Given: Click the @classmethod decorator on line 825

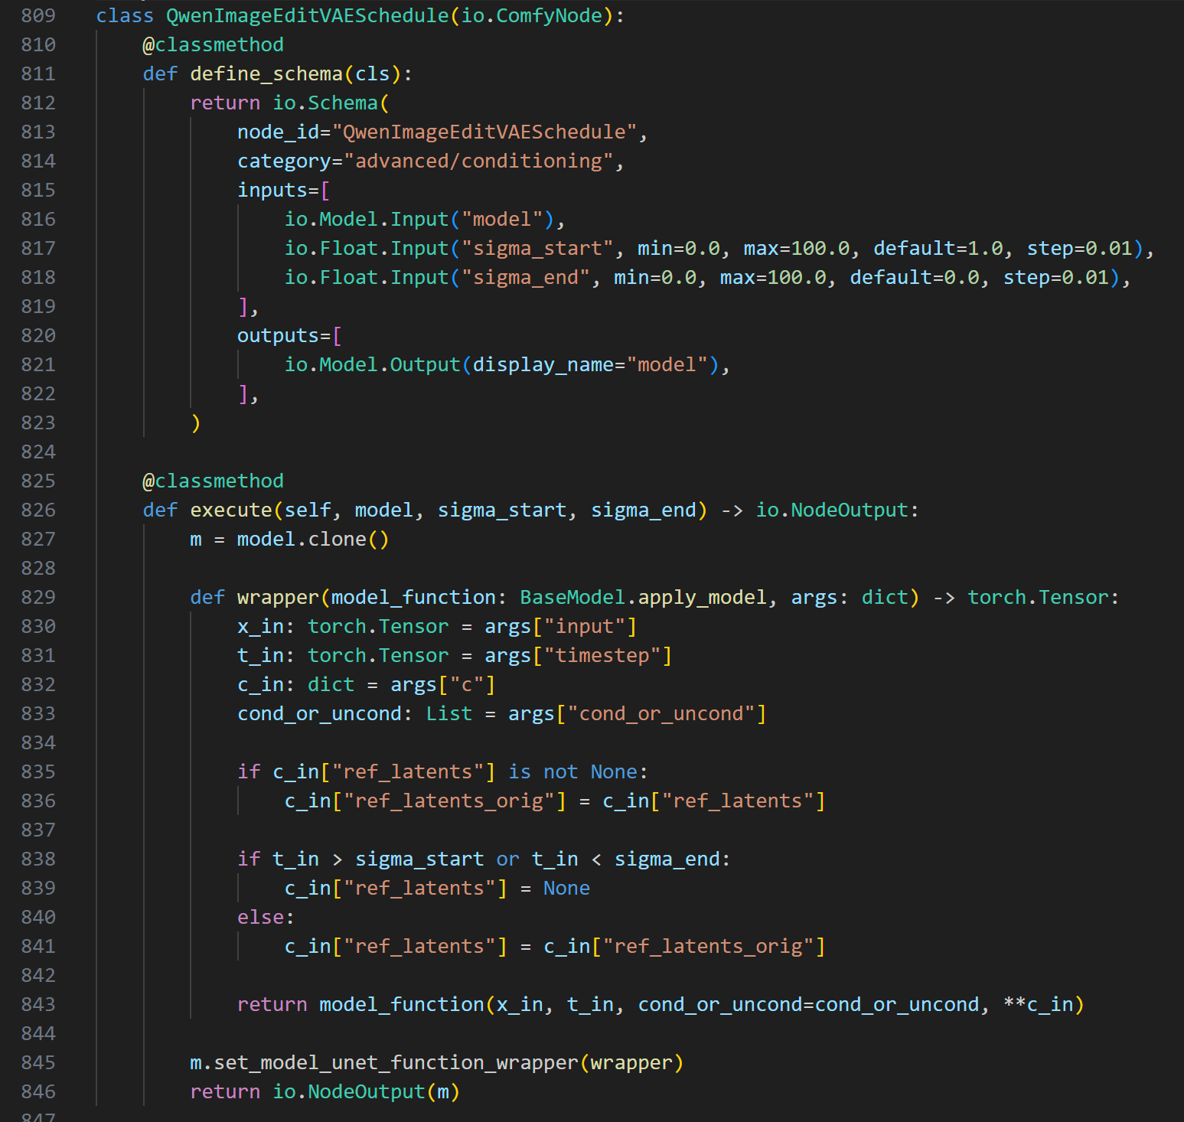Looking at the screenshot, I should pos(214,481).
